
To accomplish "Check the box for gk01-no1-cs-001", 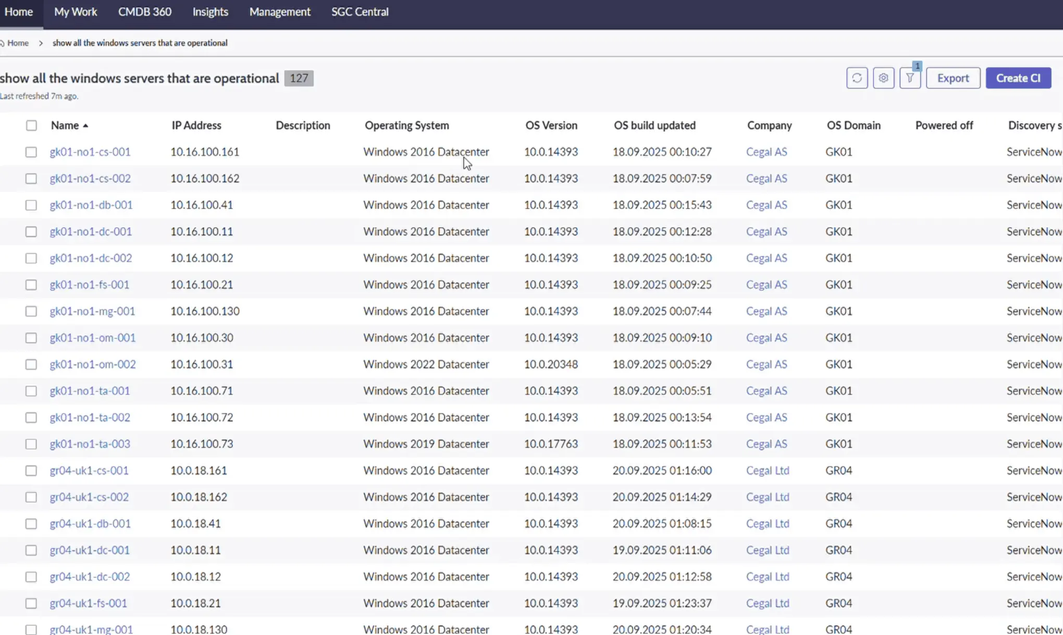I will [31, 152].
